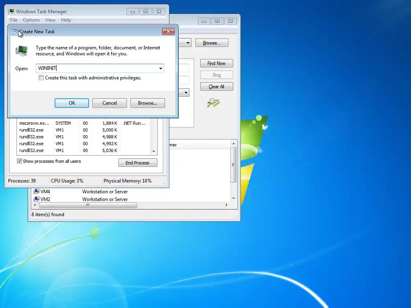
Task: Click Browse... in the Find Computers window
Action: (x=212, y=43)
